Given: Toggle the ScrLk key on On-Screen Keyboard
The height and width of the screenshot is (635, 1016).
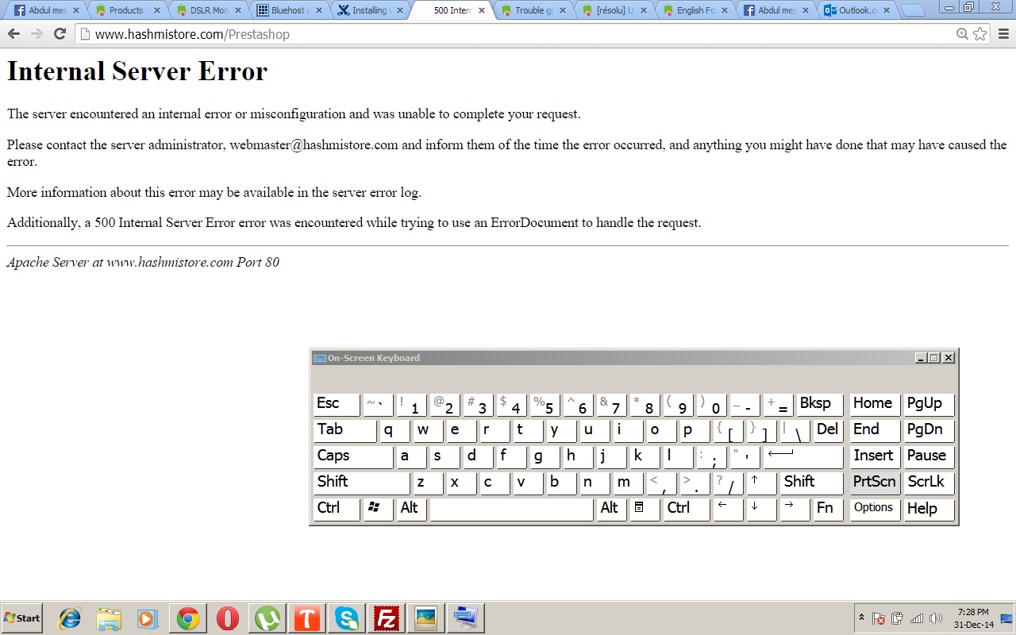Looking at the screenshot, I should tap(929, 483).
